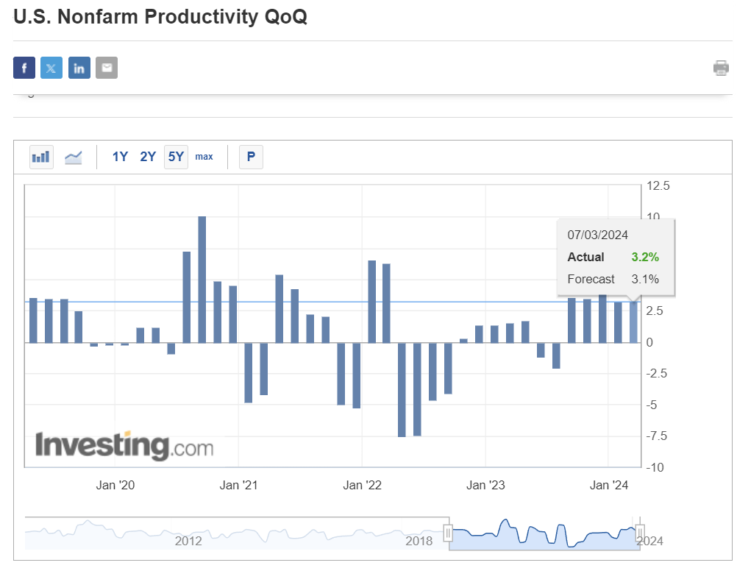This screenshot has width=737, height=571.
Task: Select the 5Y time range
Action: pos(177,157)
